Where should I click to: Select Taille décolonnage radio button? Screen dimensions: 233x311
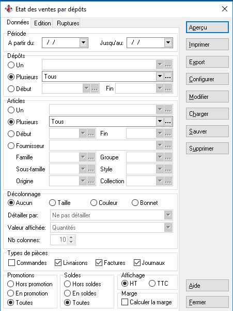(x=53, y=203)
